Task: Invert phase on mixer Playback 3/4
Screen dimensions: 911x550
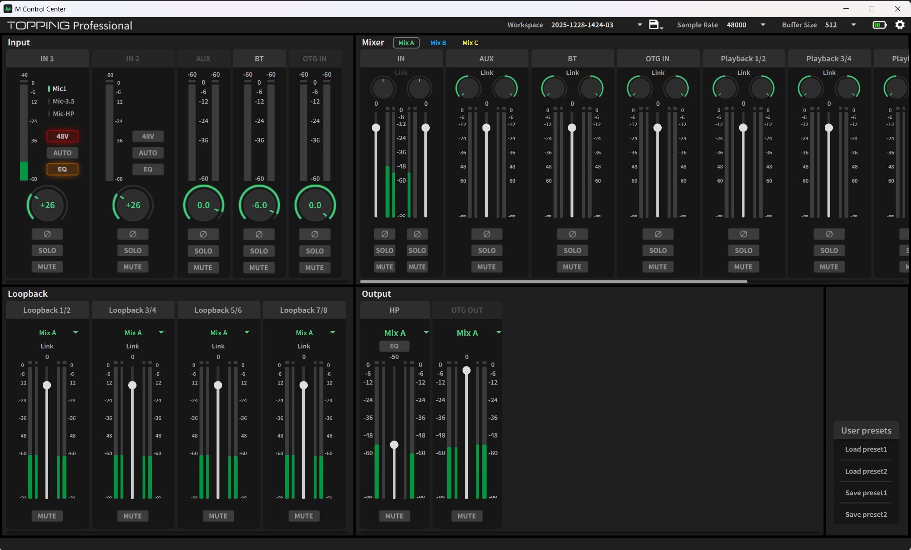Action: [829, 234]
